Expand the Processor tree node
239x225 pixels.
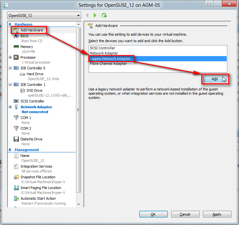point(10,57)
